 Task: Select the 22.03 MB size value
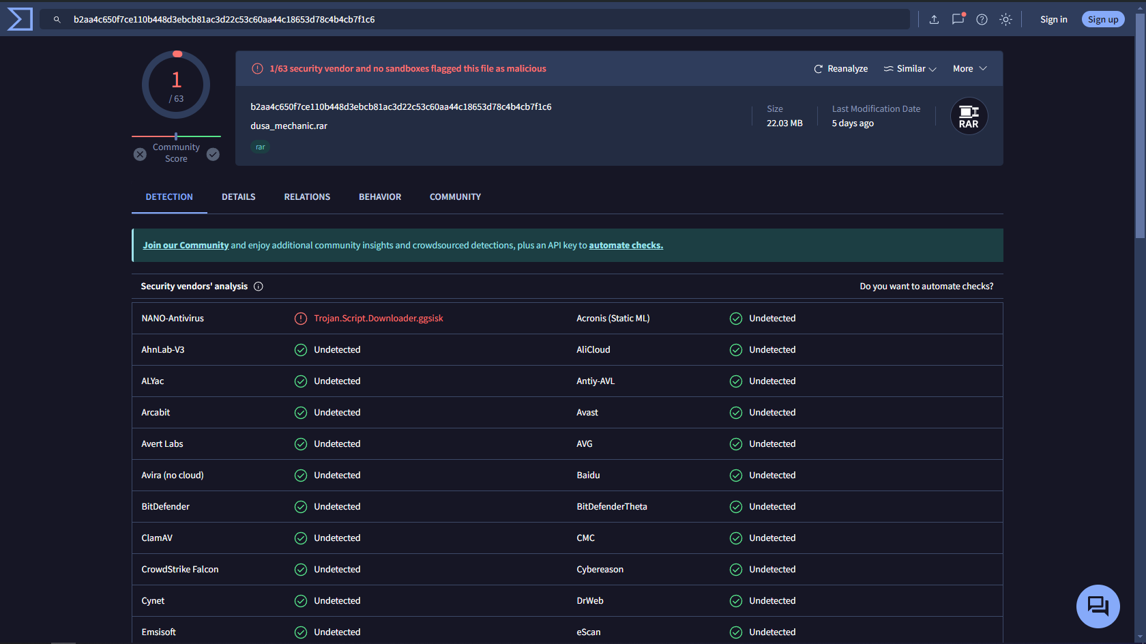(784, 123)
